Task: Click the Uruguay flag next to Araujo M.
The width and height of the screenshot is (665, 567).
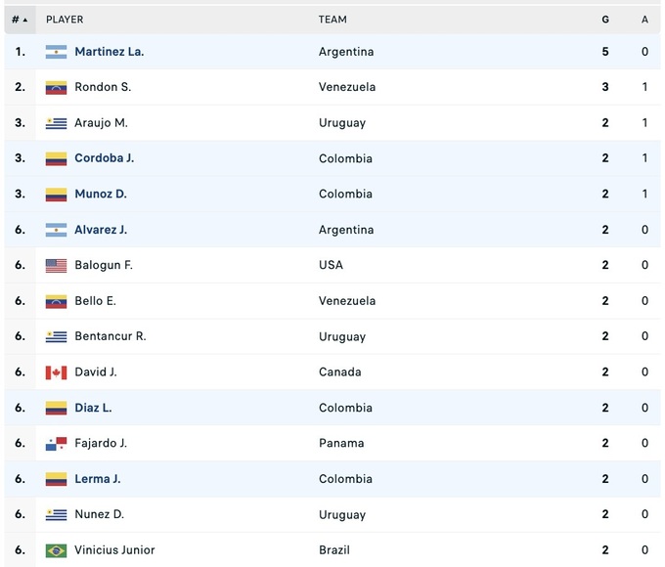Action: (56, 123)
